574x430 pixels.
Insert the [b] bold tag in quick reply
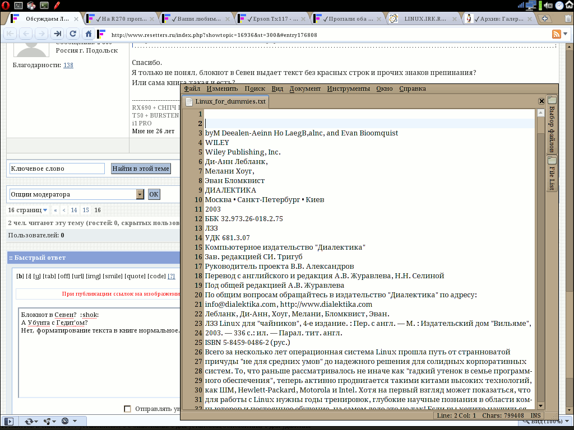coord(20,276)
